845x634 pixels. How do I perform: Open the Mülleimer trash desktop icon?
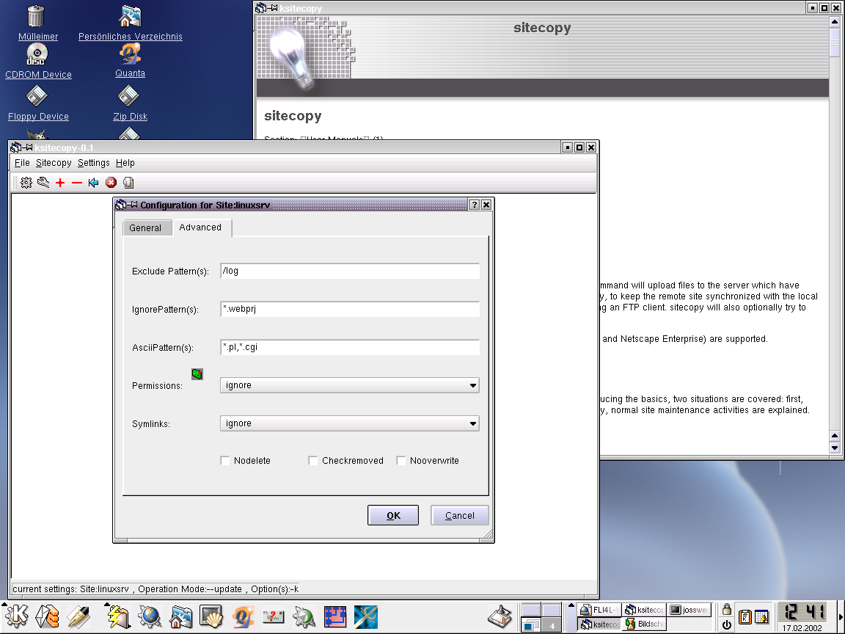click(x=37, y=23)
